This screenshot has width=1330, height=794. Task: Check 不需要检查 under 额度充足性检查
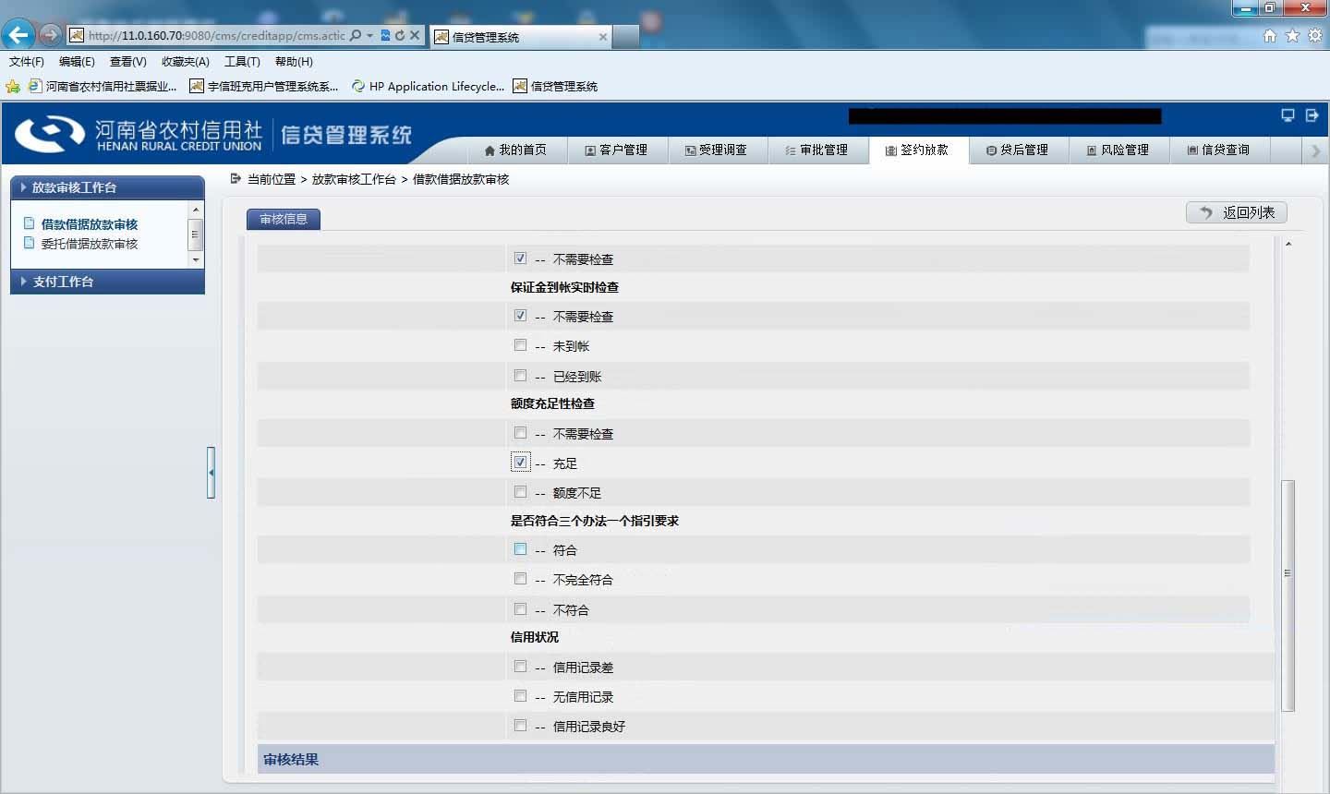(x=520, y=433)
